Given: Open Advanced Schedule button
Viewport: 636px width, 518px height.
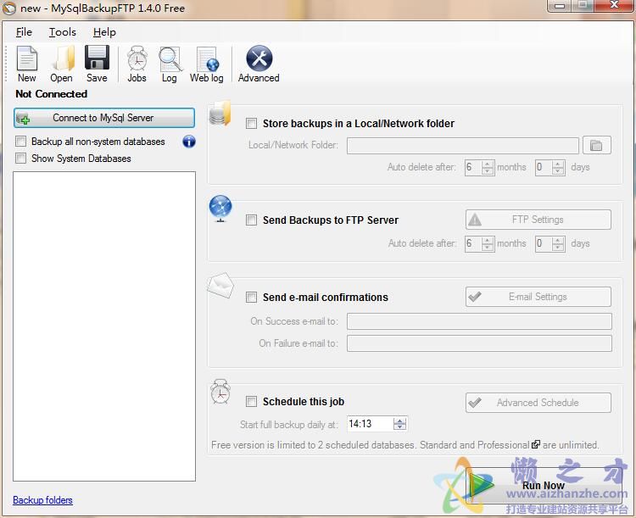Looking at the screenshot, I should [538, 403].
